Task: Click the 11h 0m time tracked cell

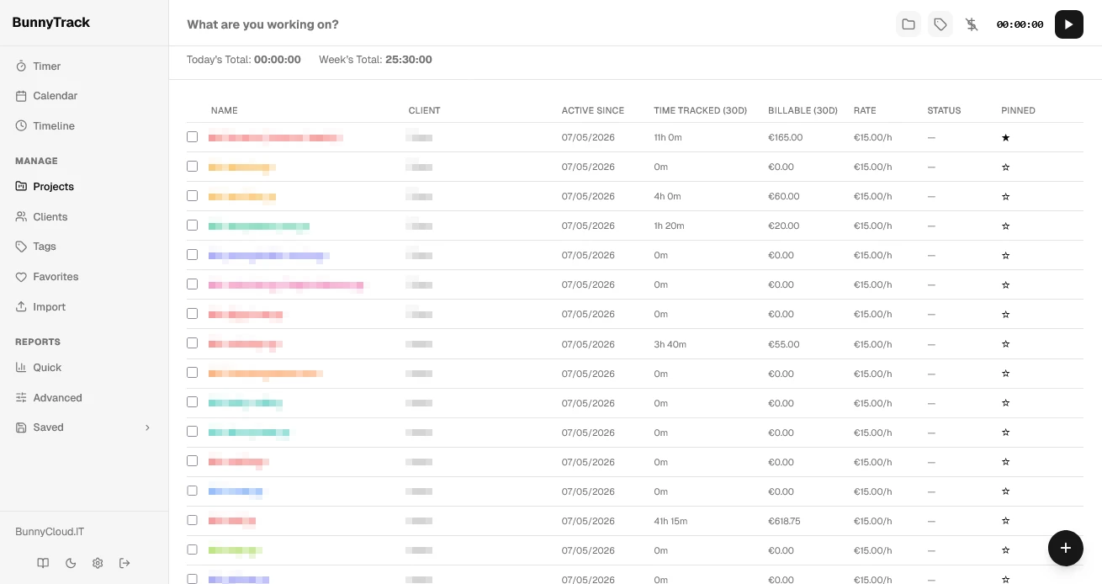Action: (x=668, y=137)
